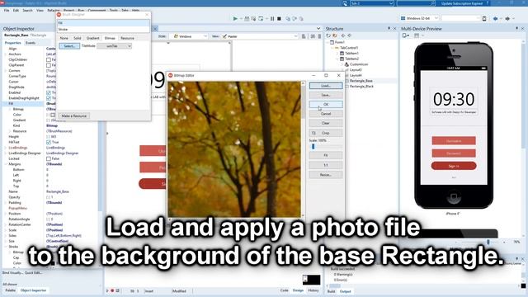528x297 pixels.
Task: Toggle HitTest True checkbox
Action: [x=49, y=142]
